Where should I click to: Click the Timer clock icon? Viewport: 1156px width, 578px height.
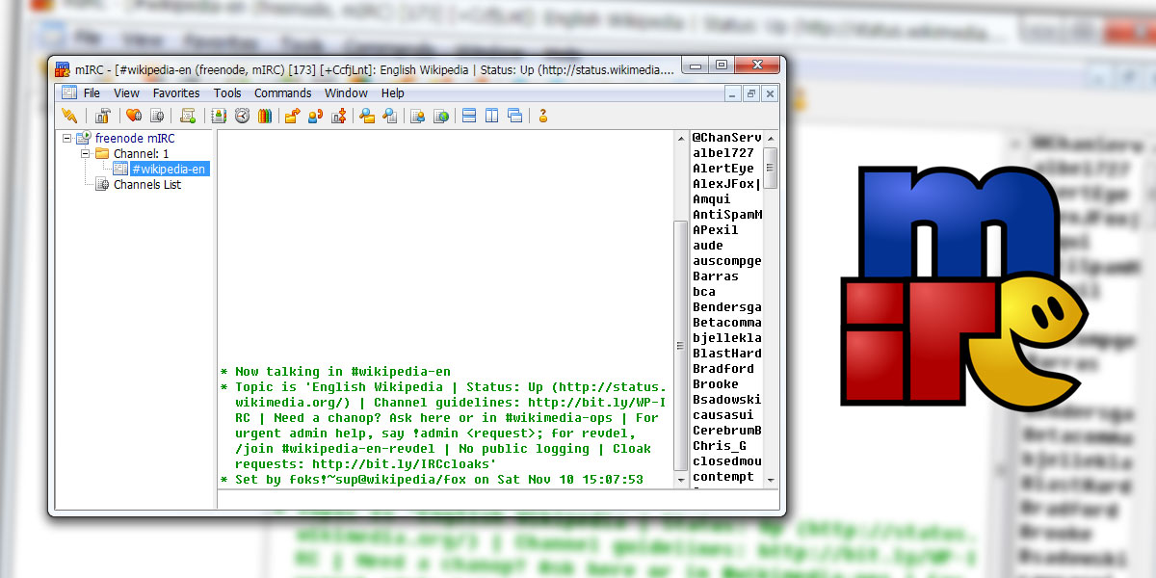click(242, 116)
